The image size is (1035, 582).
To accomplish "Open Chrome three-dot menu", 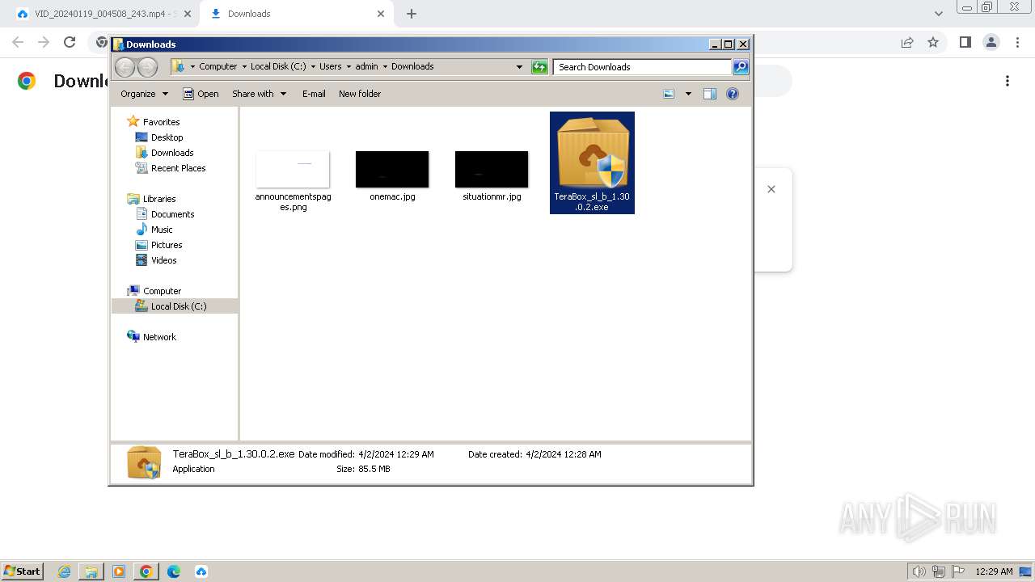I will coord(1016,42).
